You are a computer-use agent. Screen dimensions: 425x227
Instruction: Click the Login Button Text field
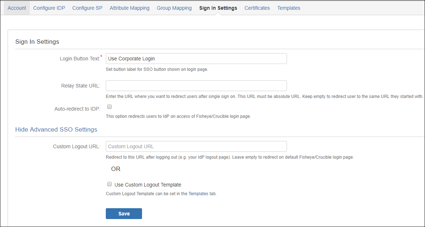[196, 59]
